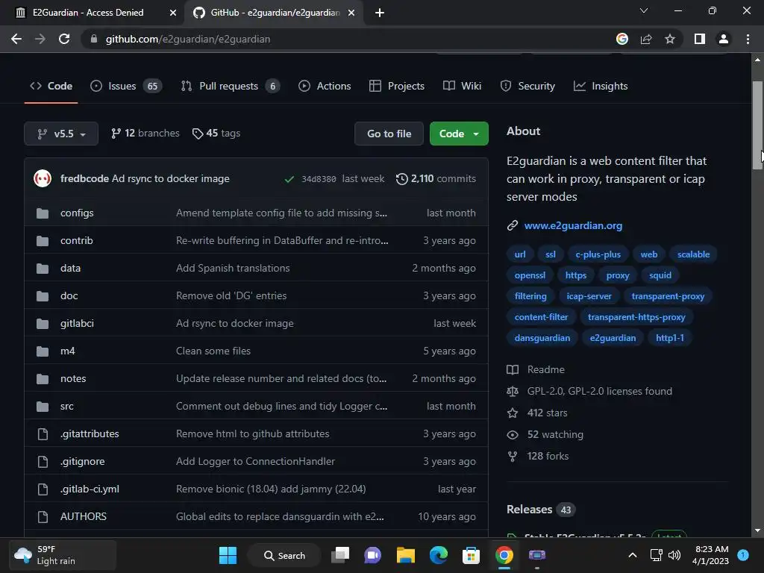The height and width of the screenshot is (573, 764).
Task: Click the transparent-proxy topic tag
Action: (668, 296)
